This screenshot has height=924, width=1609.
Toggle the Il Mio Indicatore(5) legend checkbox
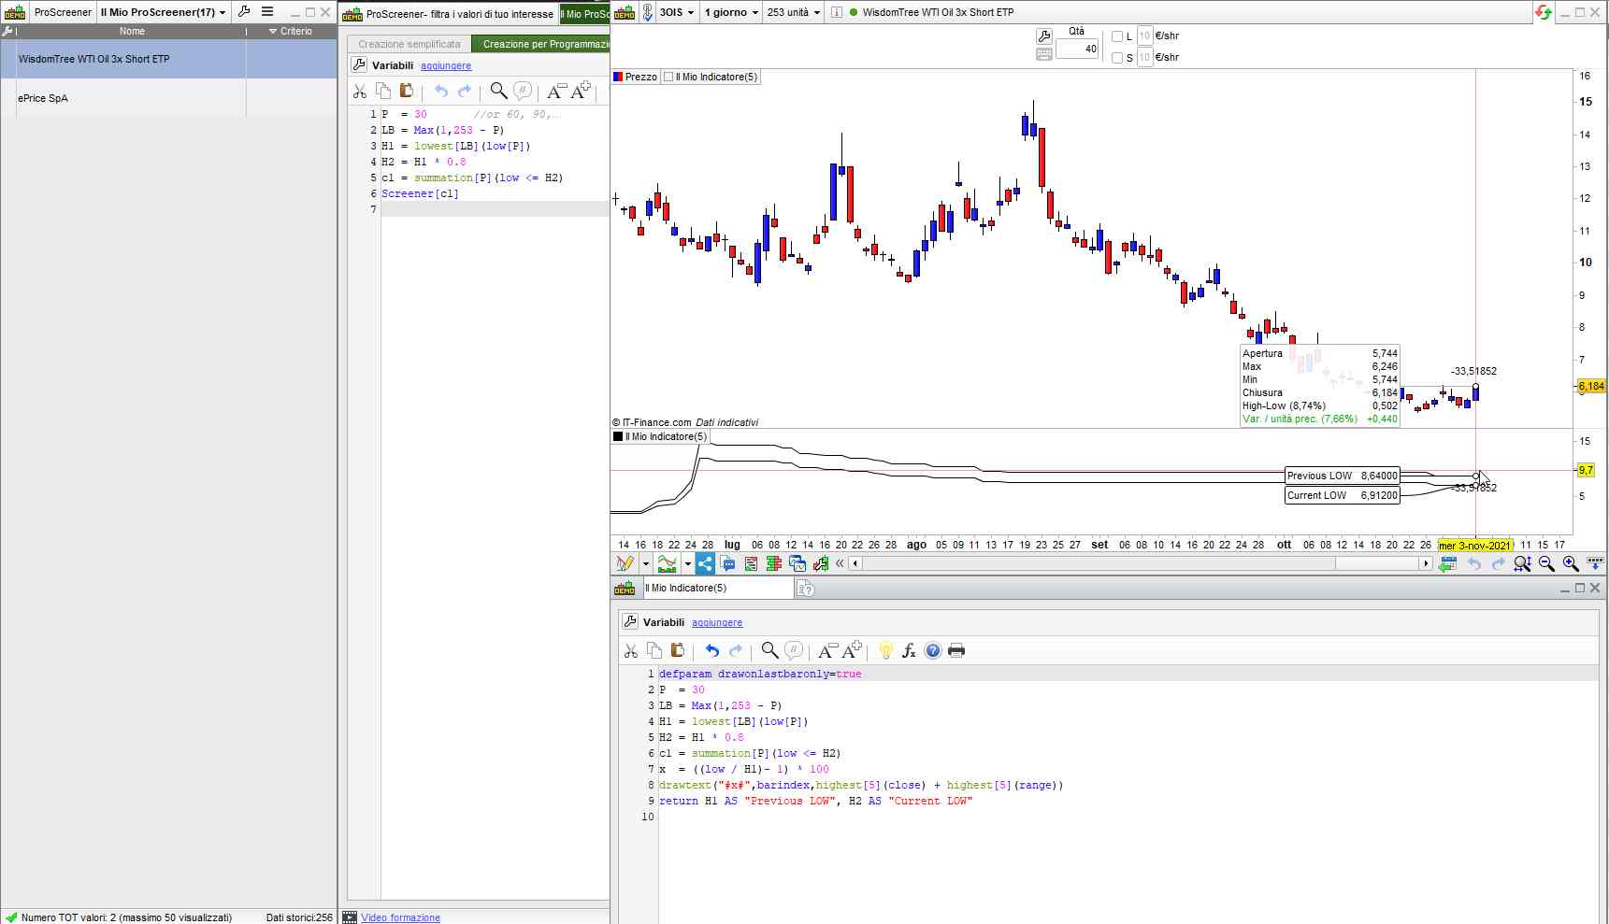pos(668,77)
